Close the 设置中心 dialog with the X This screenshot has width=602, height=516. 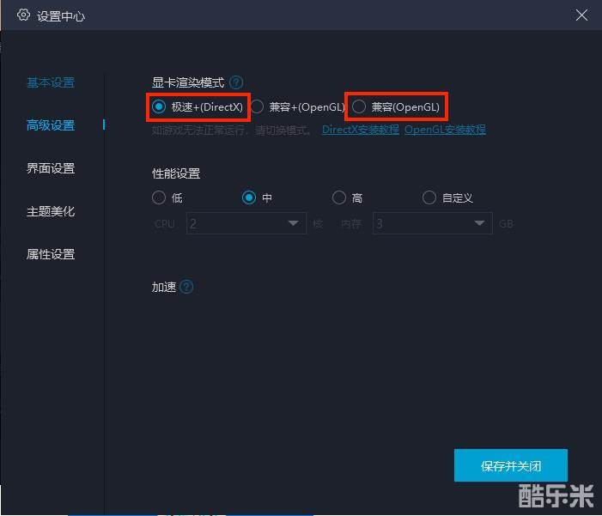coord(581,15)
